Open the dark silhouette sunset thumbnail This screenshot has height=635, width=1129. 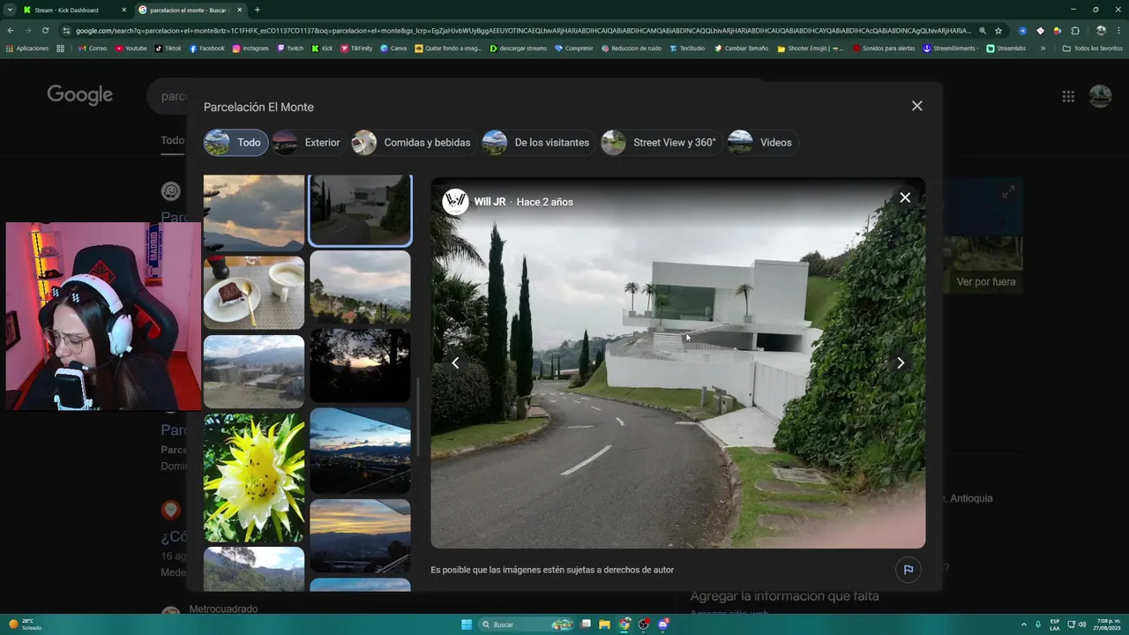pyautogui.click(x=360, y=365)
